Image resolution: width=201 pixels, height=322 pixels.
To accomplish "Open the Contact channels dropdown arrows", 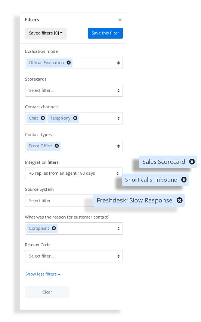I will tap(118, 118).
